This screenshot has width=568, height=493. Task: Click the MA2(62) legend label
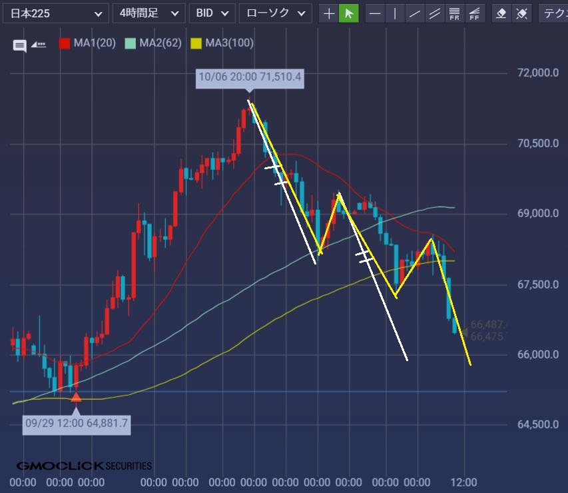click(x=160, y=43)
